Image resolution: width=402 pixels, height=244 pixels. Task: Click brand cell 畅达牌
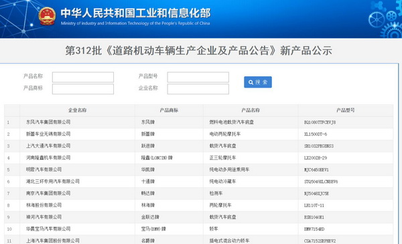coord(148,193)
